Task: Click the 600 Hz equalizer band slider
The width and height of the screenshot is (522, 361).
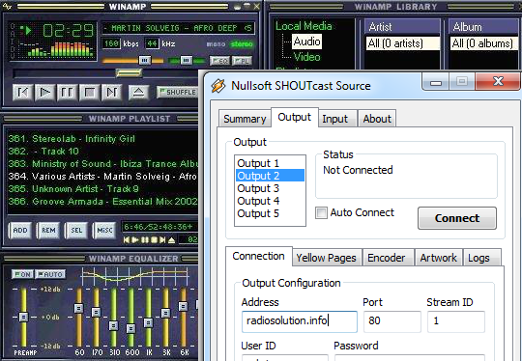Action: [x=130, y=318]
